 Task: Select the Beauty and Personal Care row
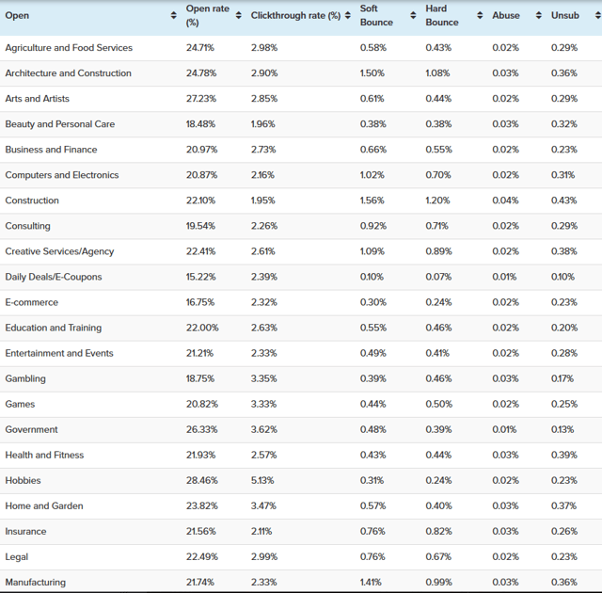59,124
